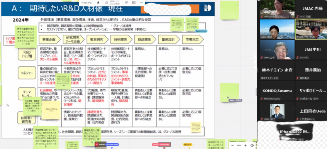Viewport: 327px width, 149px height.
Task: Select JMAC 内藤 participant tile
Action: tap(311, 9)
